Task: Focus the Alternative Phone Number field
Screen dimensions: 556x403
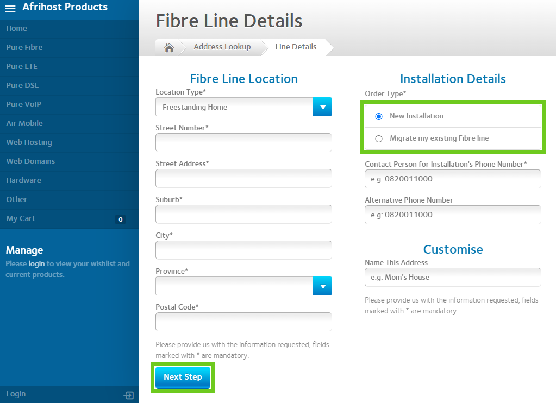Action: 453,215
